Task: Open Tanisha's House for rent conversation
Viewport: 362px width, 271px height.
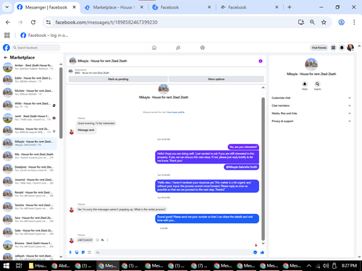Action: click(x=29, y=207)
